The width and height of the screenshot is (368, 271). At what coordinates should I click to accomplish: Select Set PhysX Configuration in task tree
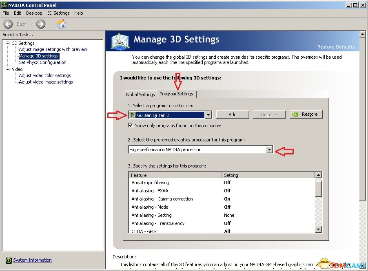coord(42,62)
